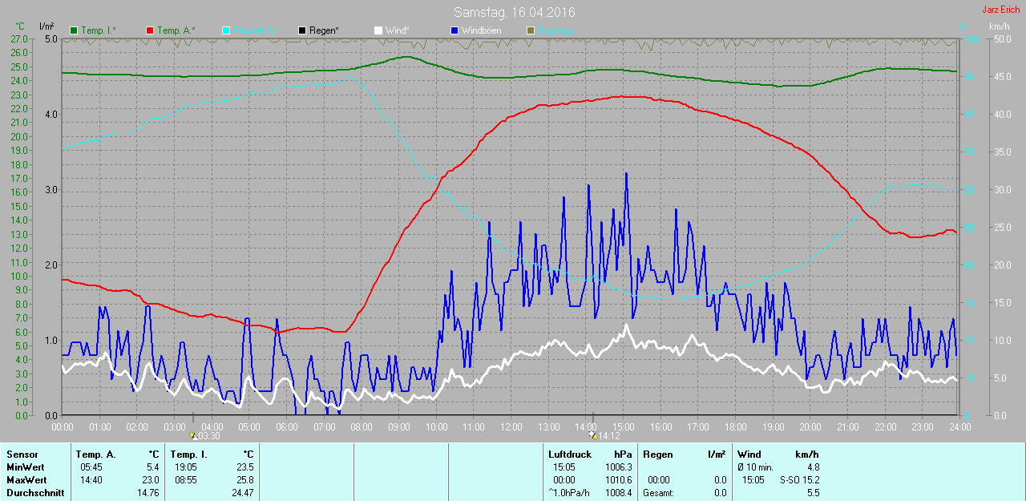The image size is (1026, 501).
Task: Click the 14:40 maximum time entry
Action: tap(91, 479)
